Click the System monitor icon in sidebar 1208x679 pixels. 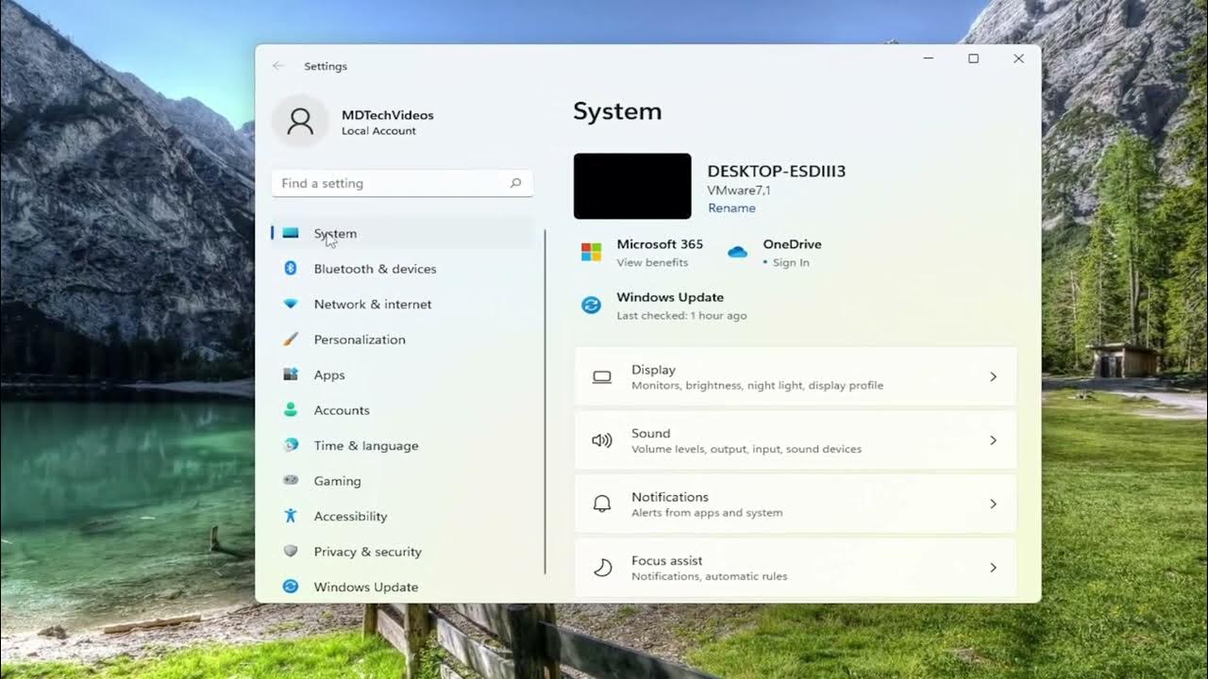click(x=291, y=233)
